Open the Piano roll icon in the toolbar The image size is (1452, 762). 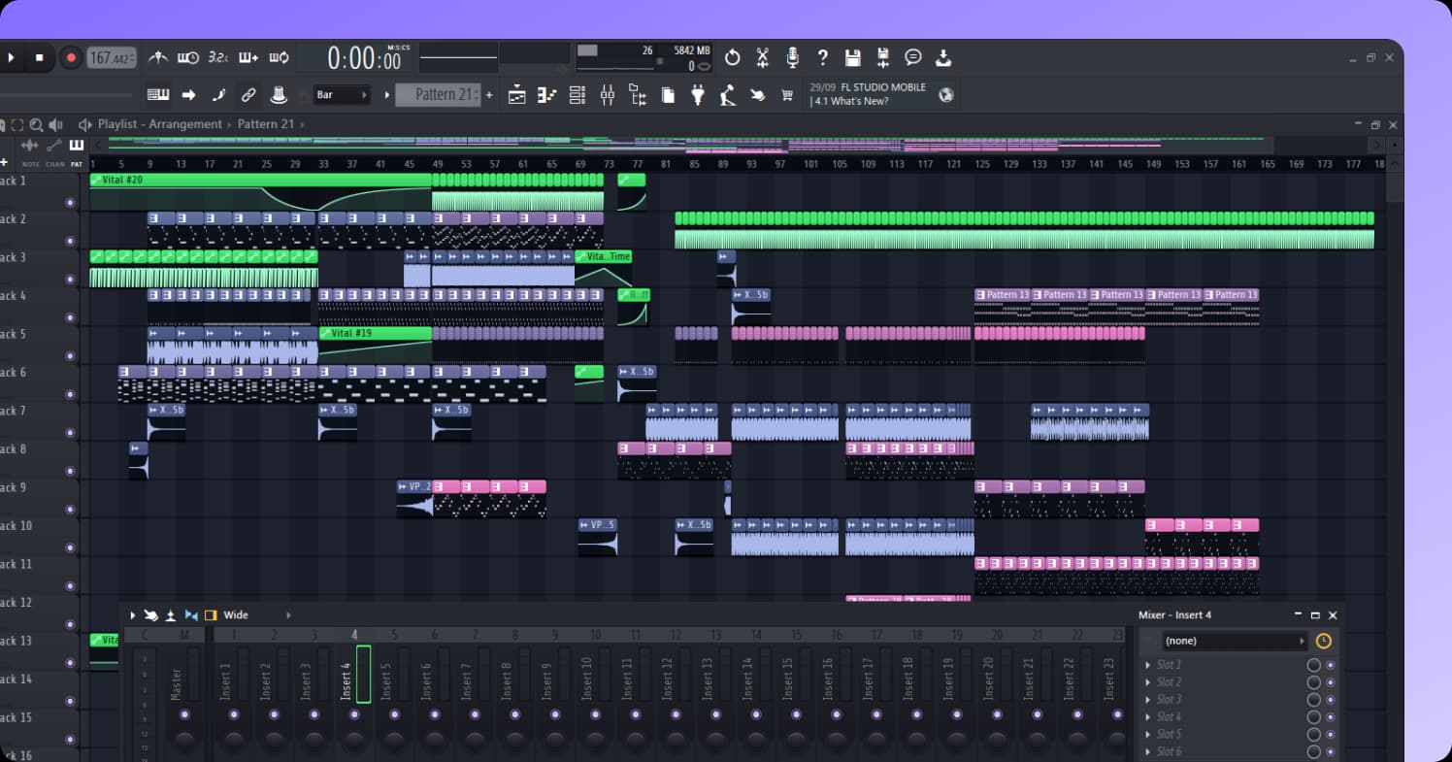coord(544,94)
